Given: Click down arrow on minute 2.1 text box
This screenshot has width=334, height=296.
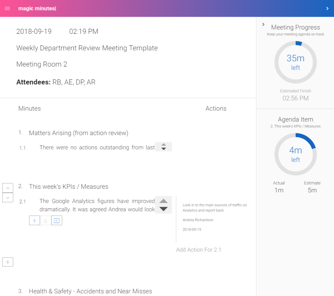Looking at the screenshot, I should click(164, 209).
